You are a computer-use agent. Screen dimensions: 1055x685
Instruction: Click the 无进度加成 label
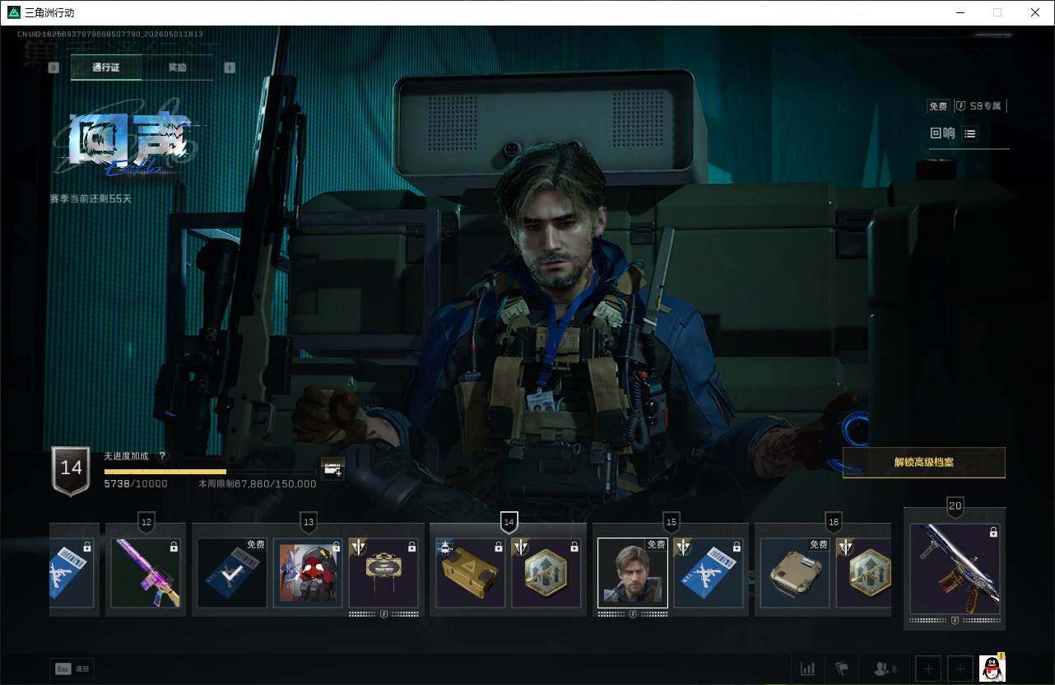point(127,456)
